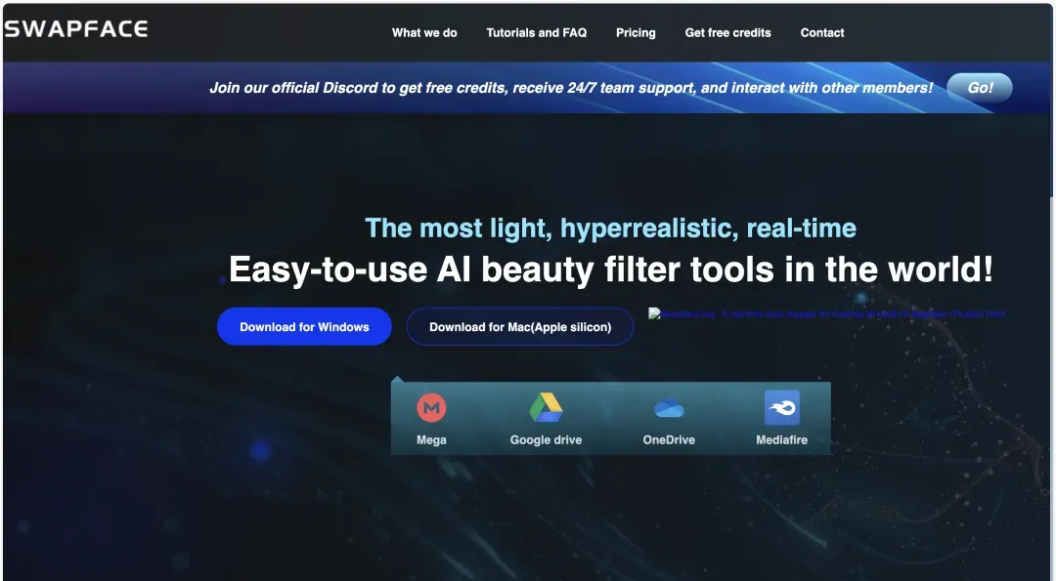
Task: Click the Mega download icon
Action: pos(431,407)
